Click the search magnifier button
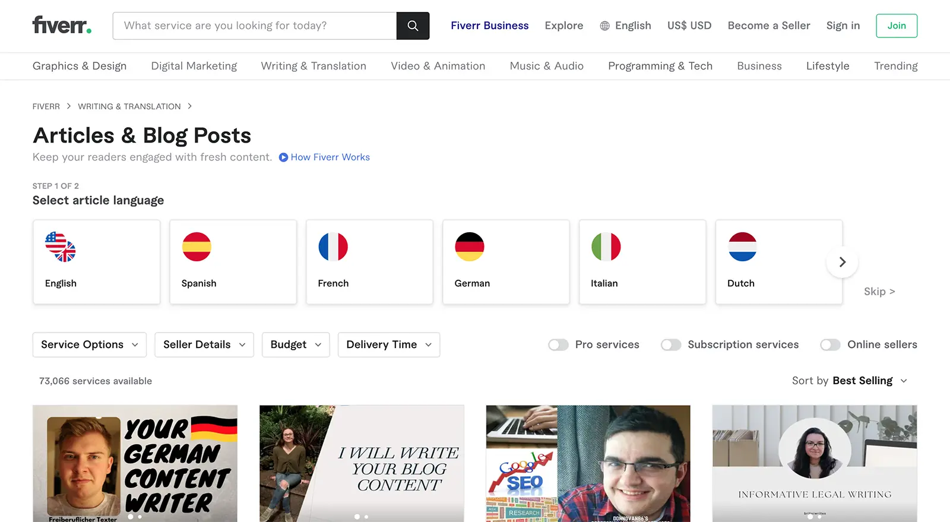 [413, 26]
